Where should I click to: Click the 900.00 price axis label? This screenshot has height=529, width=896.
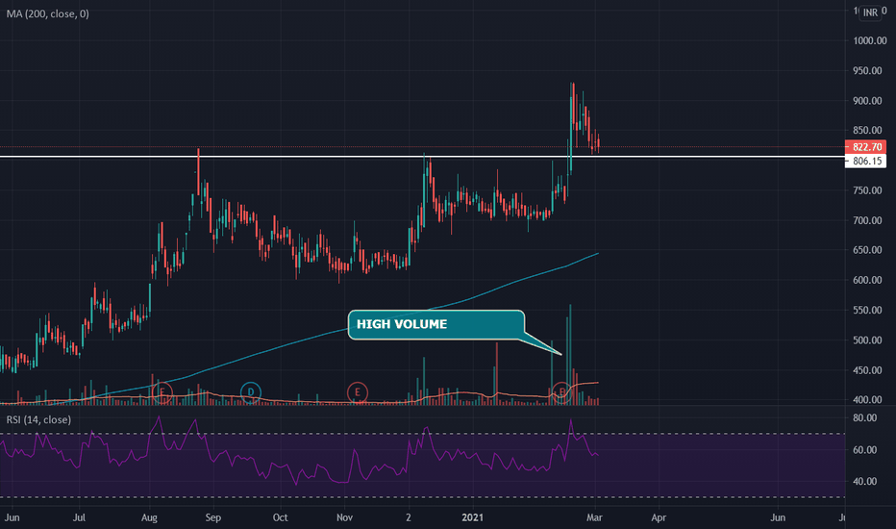(x=867, y=101)
